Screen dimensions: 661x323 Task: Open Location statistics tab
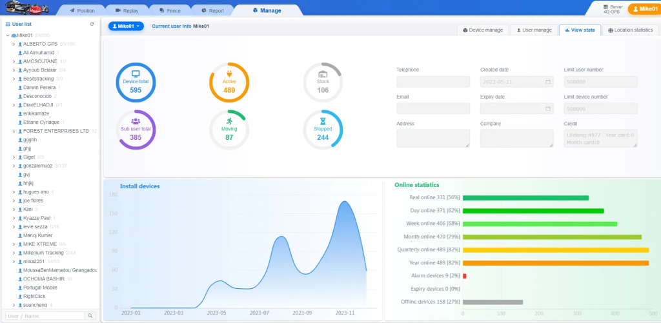coord(630,30)
